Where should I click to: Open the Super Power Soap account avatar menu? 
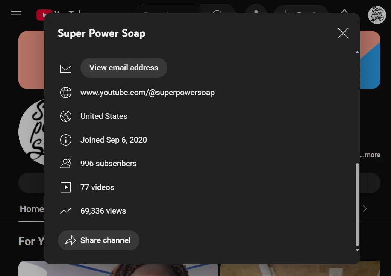pos(377,15)
